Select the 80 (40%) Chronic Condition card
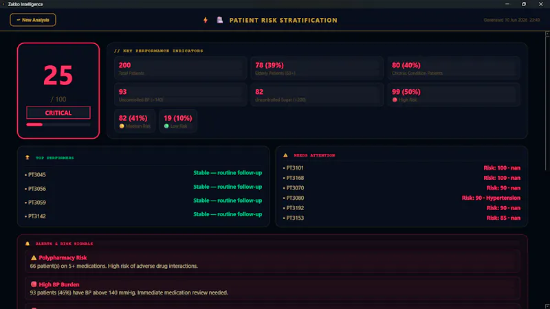 (454, 68)
